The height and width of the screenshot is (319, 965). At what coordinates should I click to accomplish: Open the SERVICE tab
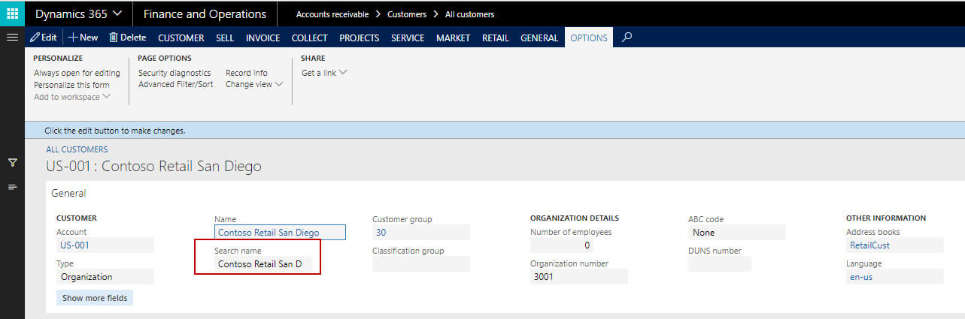click(408, 38)
